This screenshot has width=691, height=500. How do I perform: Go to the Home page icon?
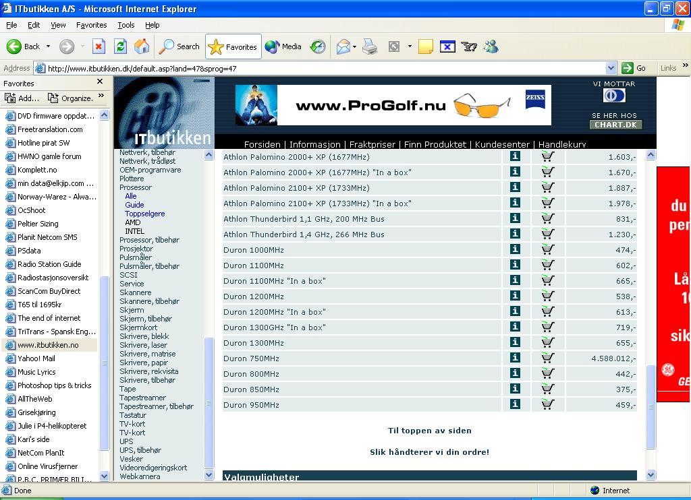pos(142,46)
